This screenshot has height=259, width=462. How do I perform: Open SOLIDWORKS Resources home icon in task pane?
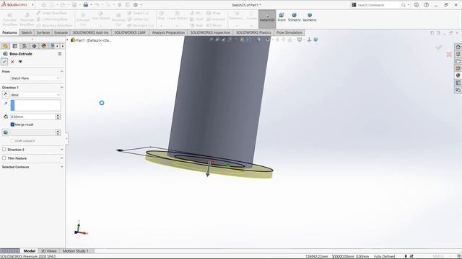458,47
